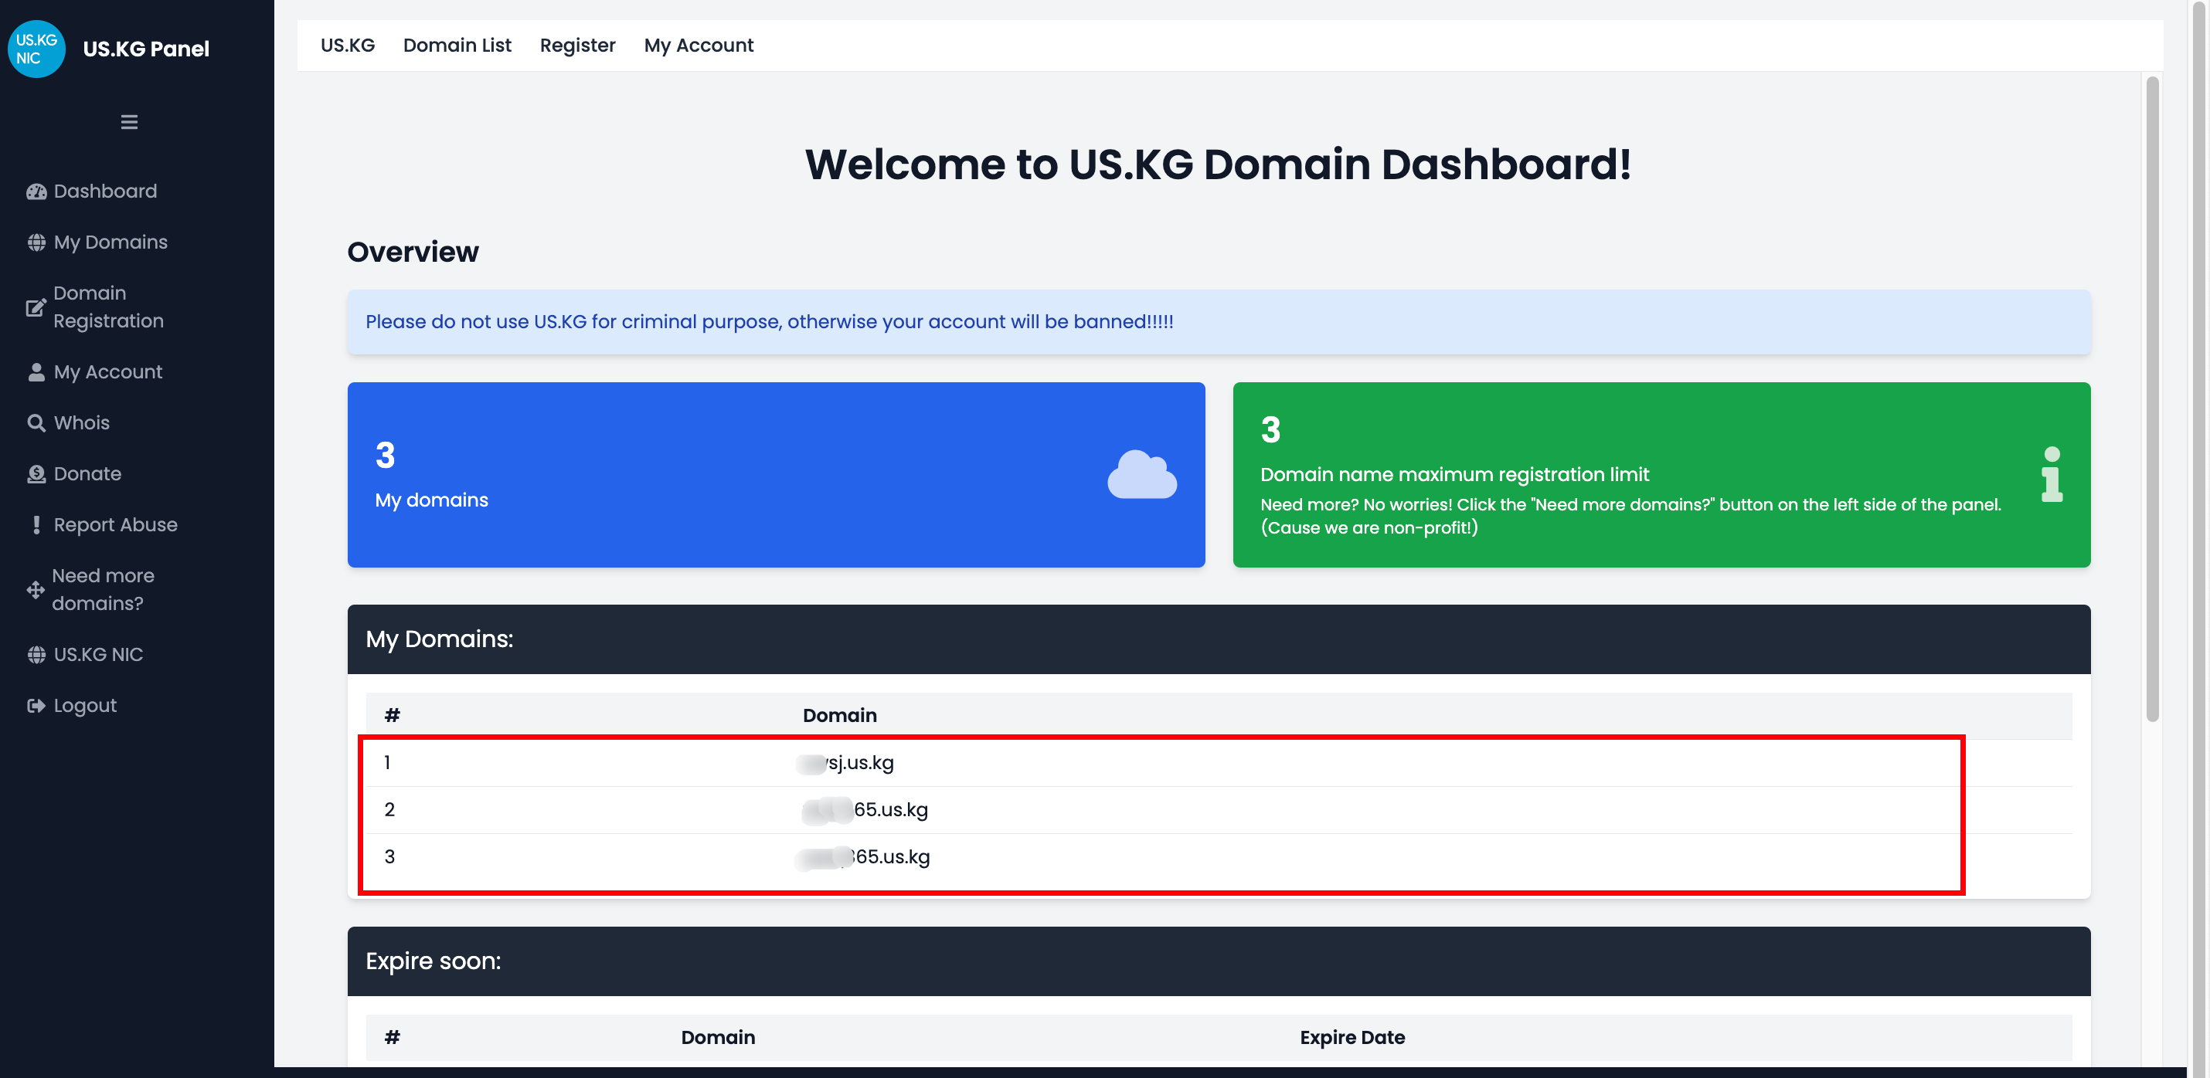Log out using the exit icon
Viewport: 2210px width, 1078px height.
(x=36, y=705)
